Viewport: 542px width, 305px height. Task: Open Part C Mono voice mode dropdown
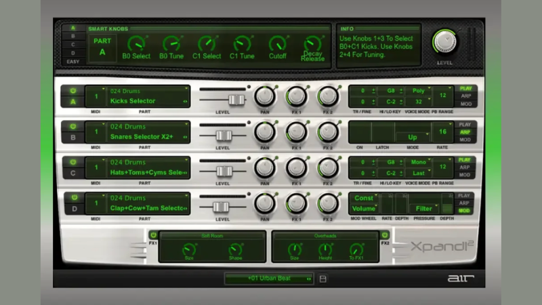click(419, 162)
